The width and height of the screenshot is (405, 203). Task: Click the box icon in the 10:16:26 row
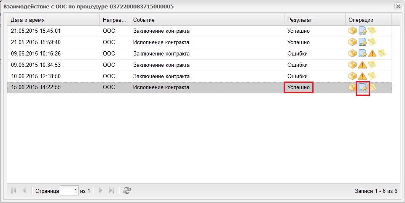pyautogui.click(x=352, y=53)
